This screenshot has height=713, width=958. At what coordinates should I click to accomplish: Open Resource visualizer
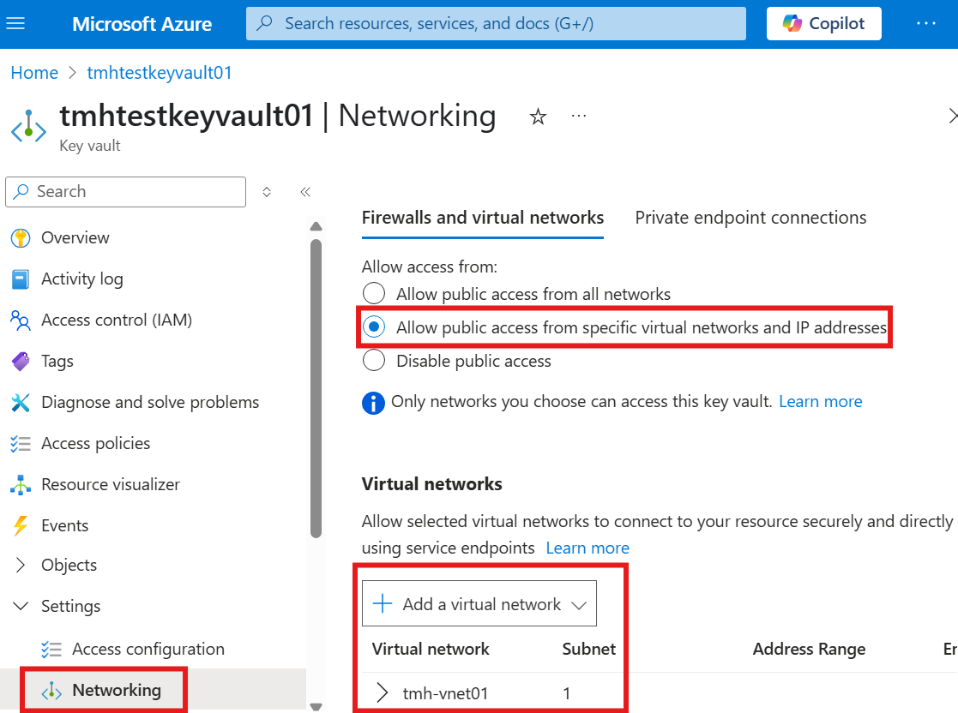pos(111,484)
